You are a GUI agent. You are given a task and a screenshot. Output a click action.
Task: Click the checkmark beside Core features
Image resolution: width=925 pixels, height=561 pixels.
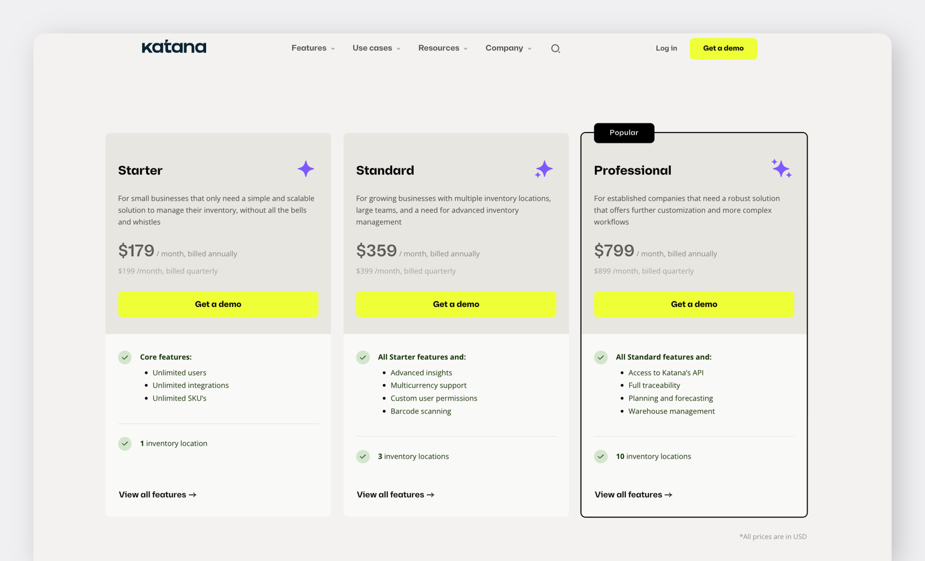point(125,357)
